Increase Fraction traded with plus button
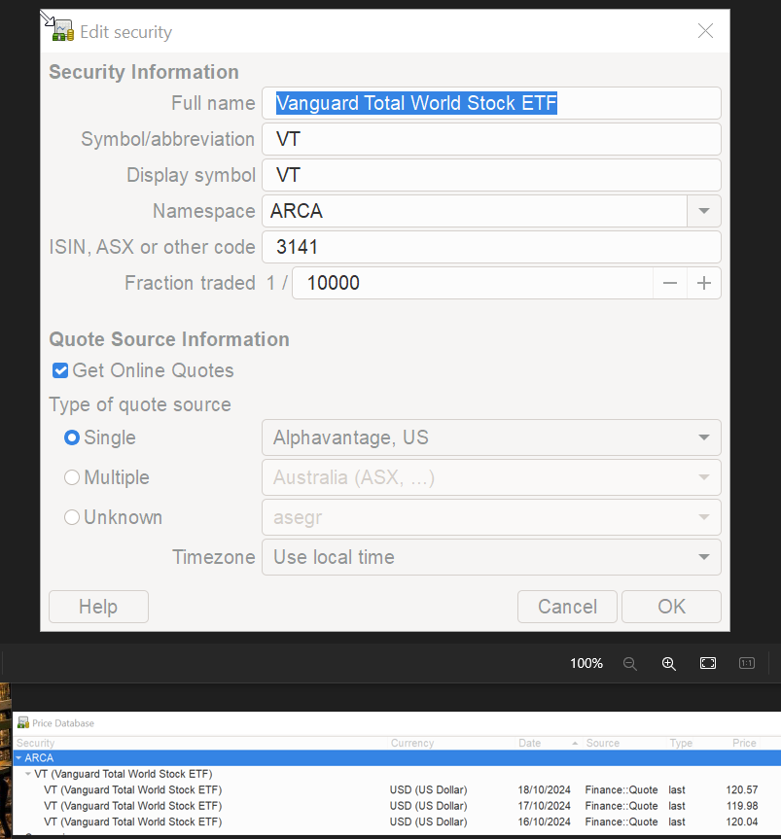Screen dimensions: 781x839 (x=704, y=283)
